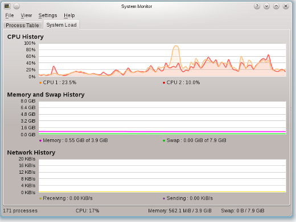Open the Help menu
This screenshot has height=222, width=296.
click(x=69, y=15)
